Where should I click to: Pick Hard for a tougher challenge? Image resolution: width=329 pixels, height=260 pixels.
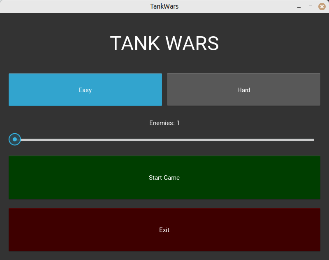click(243, 90)
